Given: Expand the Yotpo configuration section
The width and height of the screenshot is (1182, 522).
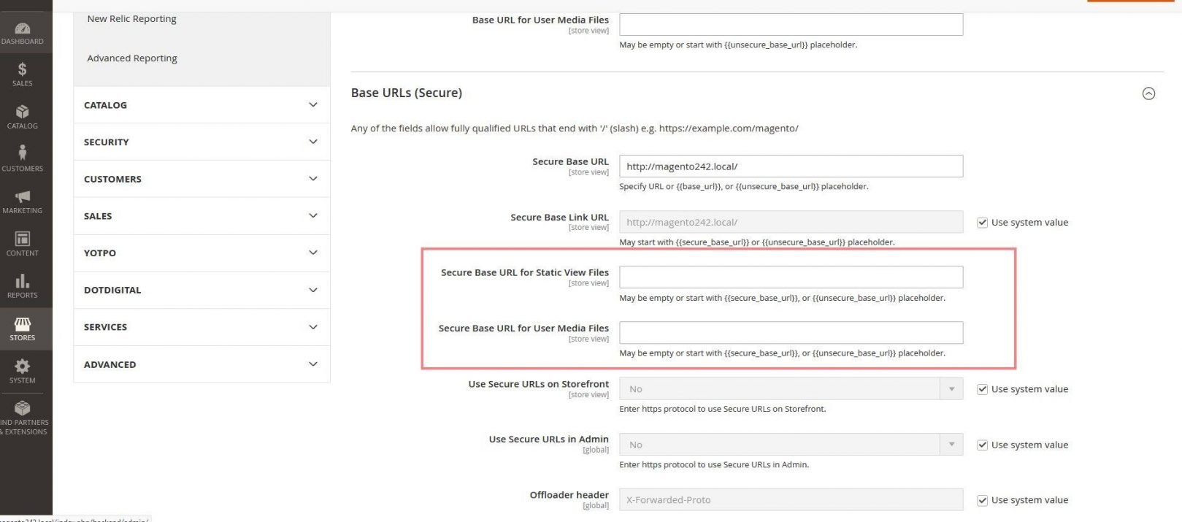Looking at the screenshot, I should (x=201, y=253).
